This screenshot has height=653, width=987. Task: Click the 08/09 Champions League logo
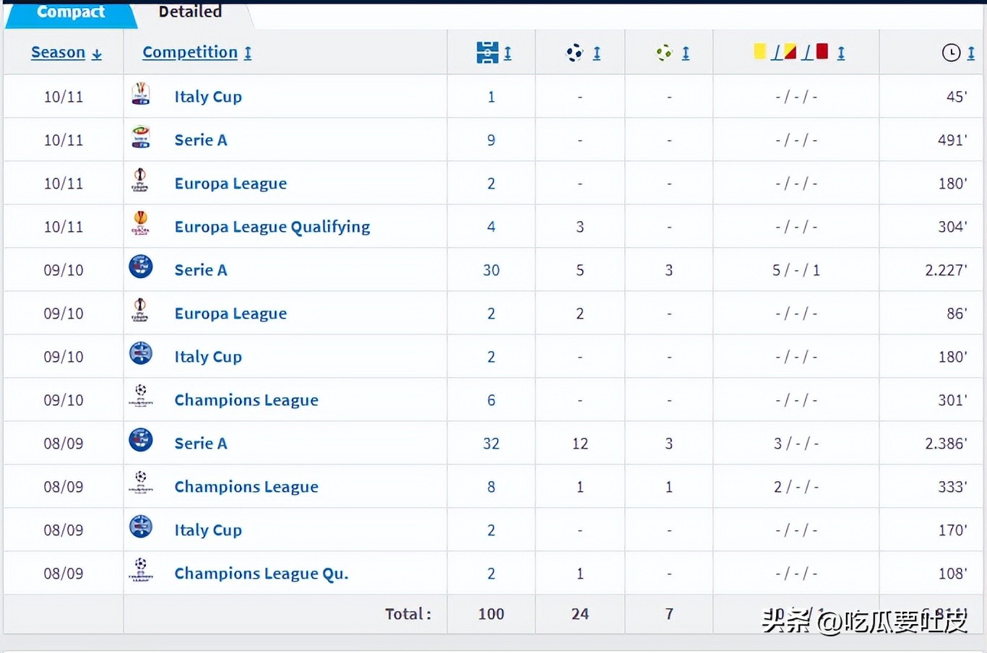pos(141,483)
